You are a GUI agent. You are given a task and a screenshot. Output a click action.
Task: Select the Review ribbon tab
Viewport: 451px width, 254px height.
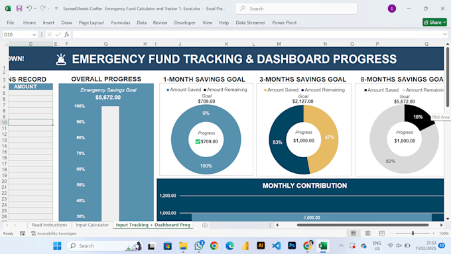click(x=161, y=23)
